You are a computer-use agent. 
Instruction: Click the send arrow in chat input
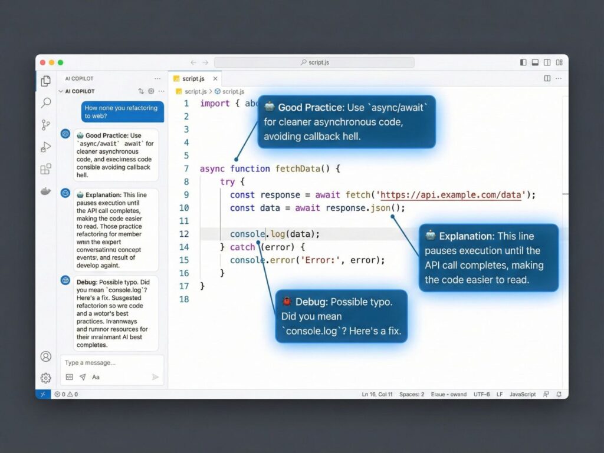[155, 377]
